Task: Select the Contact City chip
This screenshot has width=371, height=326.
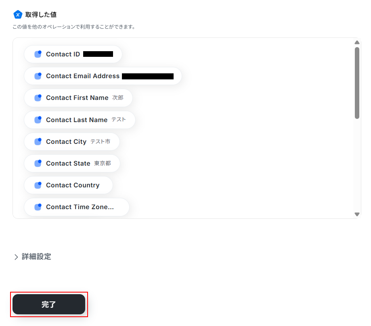Action: 72,141
